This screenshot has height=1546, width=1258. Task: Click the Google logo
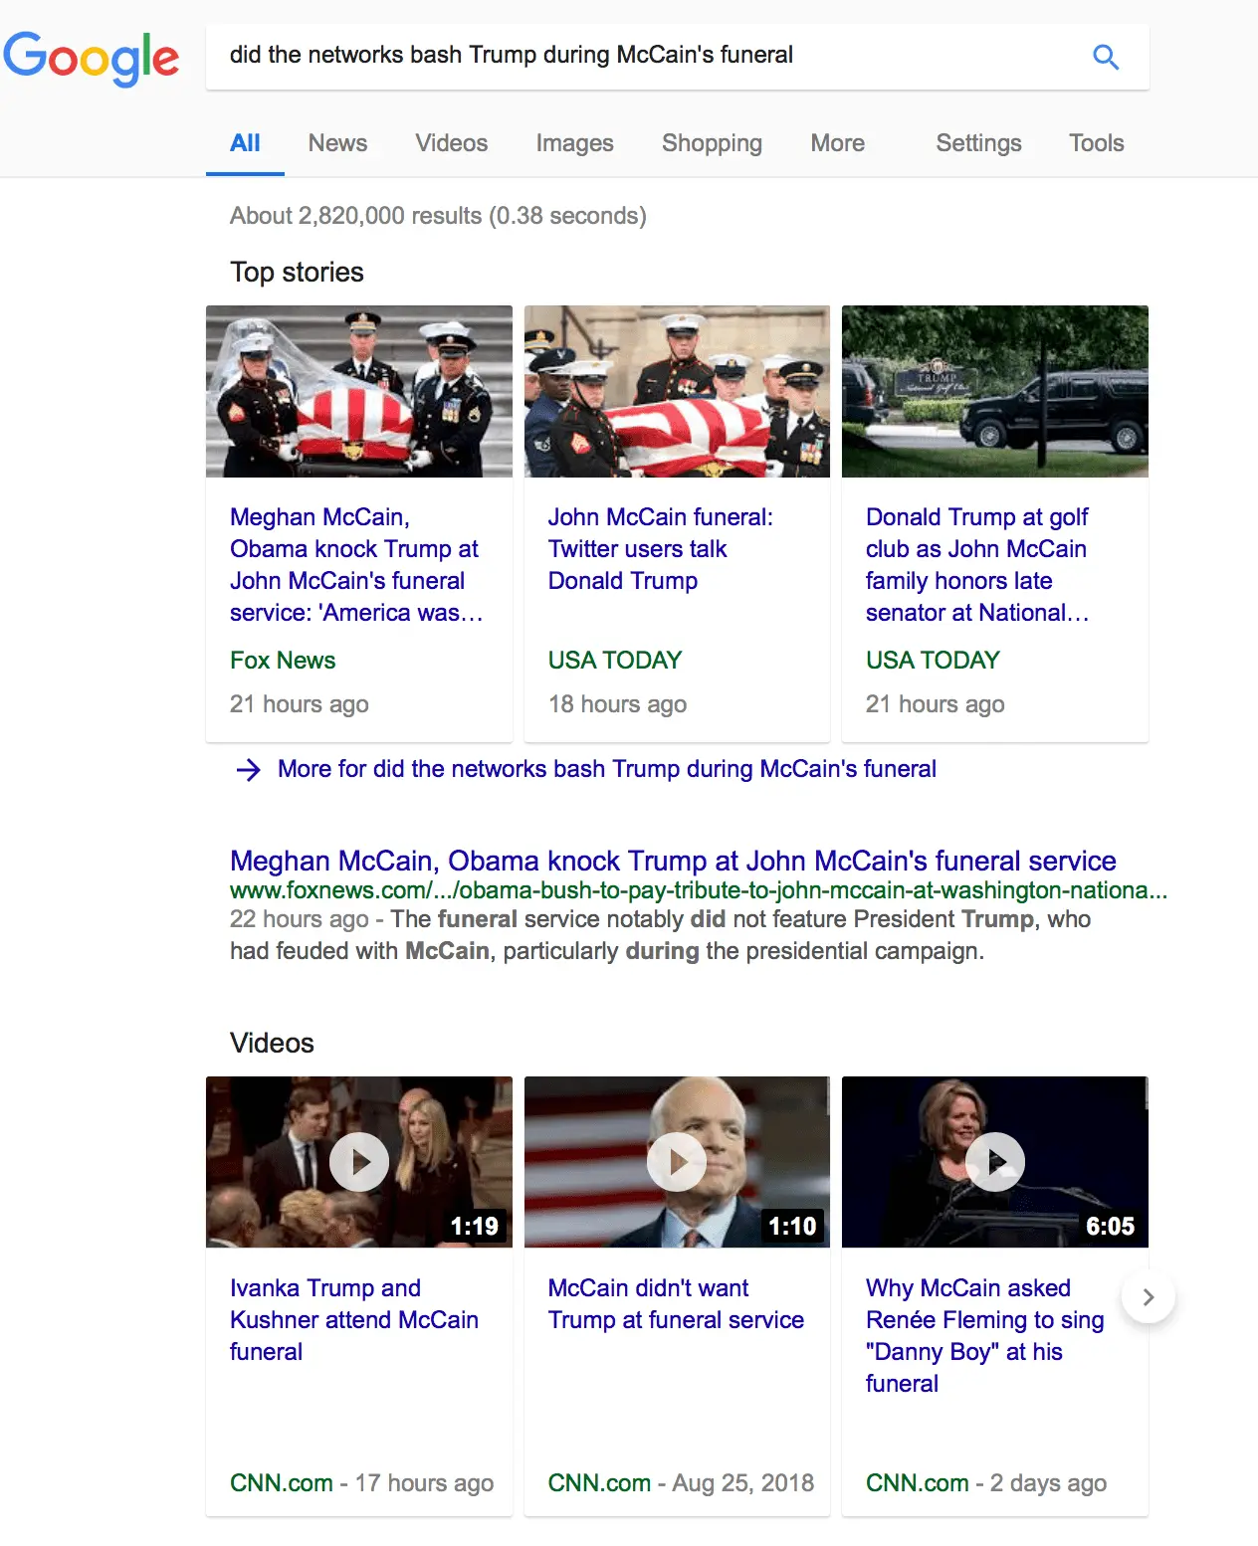click(x=92, y=58)
